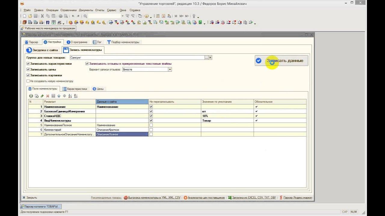Expand the search box dropdown arrow
Viewport: 385px width, 216px height.
pyautogui.click(x=122, y=16)
